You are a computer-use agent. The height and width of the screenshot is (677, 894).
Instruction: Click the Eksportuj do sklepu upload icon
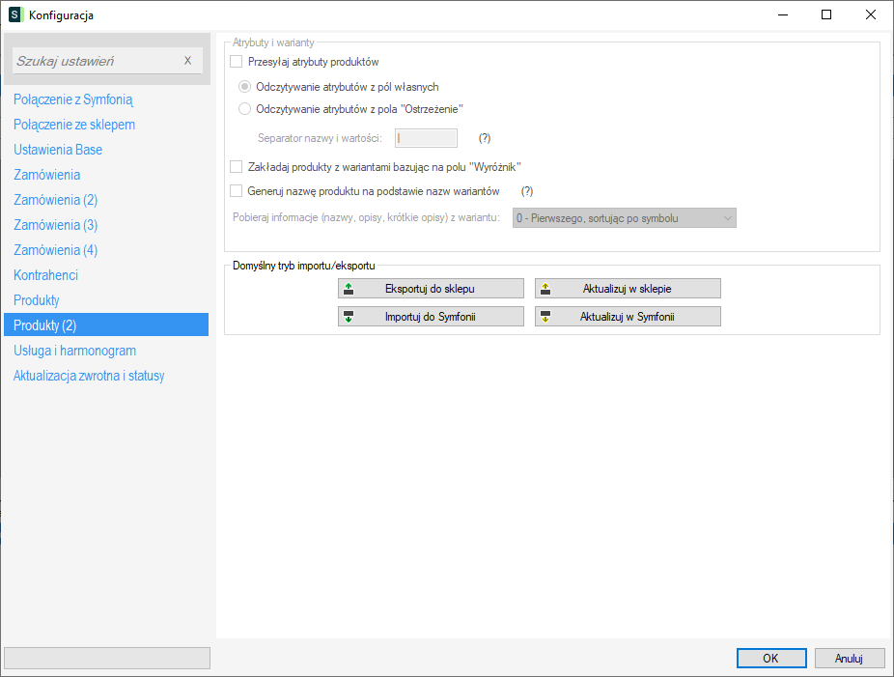349,289
